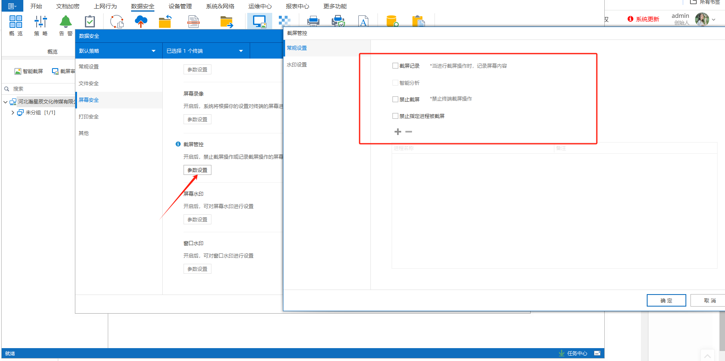Viewport: 725px width, 361px height.
Task: Open the 报表中心 menu tab
Action: coord(298,6)
